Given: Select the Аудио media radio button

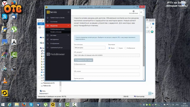Looking at the screenshot, I should 117,48.
